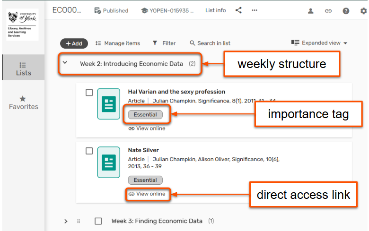Click the share icon in top bar
The image size is (369, 231).
(238, 10)
